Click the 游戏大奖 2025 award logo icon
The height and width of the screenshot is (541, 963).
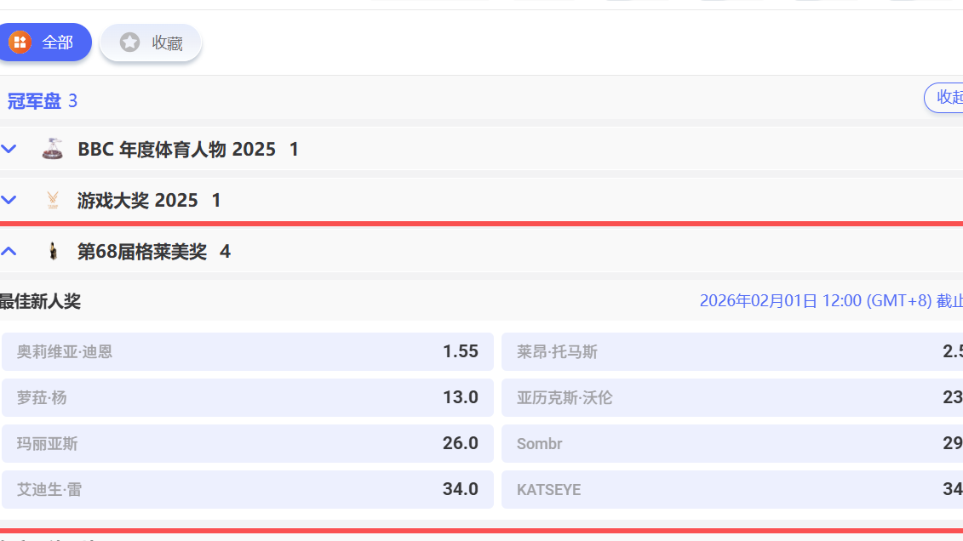click(x=53, y=199)
